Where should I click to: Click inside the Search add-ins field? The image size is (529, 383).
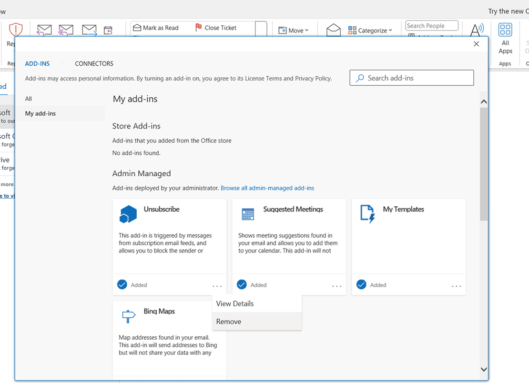point(411,78)
